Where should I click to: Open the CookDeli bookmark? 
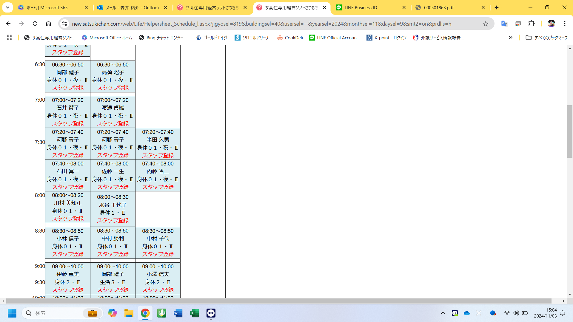pos(290,38)
